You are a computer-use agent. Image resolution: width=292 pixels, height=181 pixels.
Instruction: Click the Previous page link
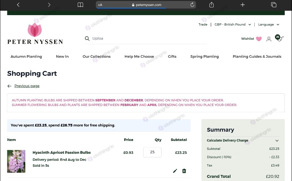pos(27,86)
